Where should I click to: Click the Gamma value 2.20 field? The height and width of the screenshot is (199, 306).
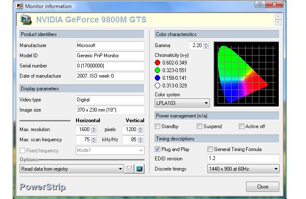196,45
